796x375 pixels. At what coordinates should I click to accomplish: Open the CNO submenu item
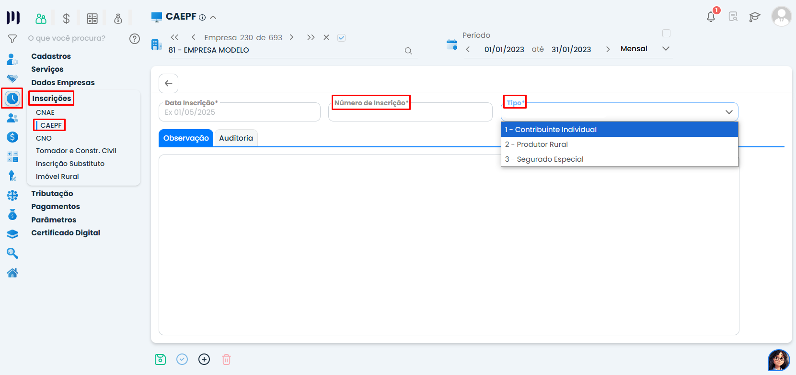pyautogui.click(x=44, y=138)
